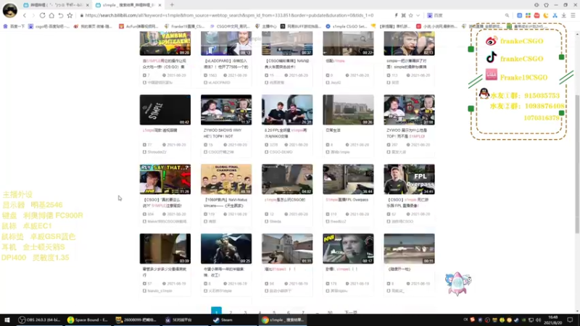Select the s1mple search results tab
The width and height of the screenshot is (580, 326).
[x=128, y=5]
